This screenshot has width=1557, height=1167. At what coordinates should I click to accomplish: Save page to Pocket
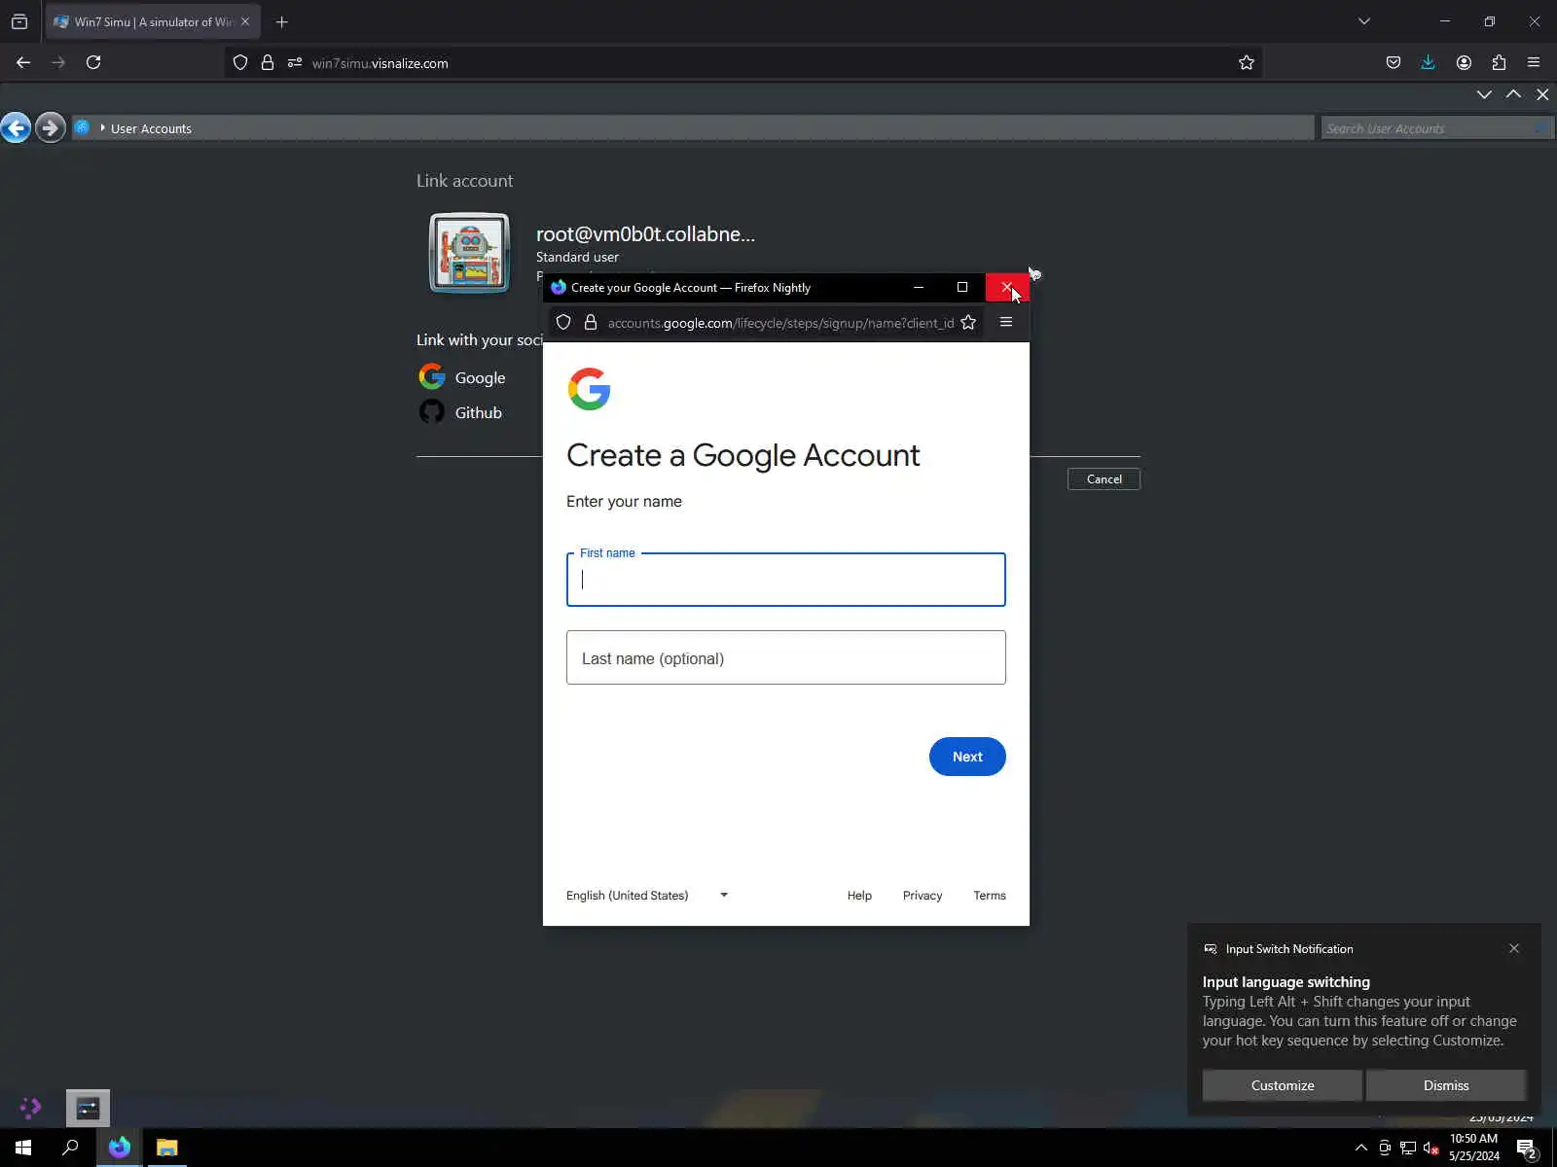(1394, 62)
